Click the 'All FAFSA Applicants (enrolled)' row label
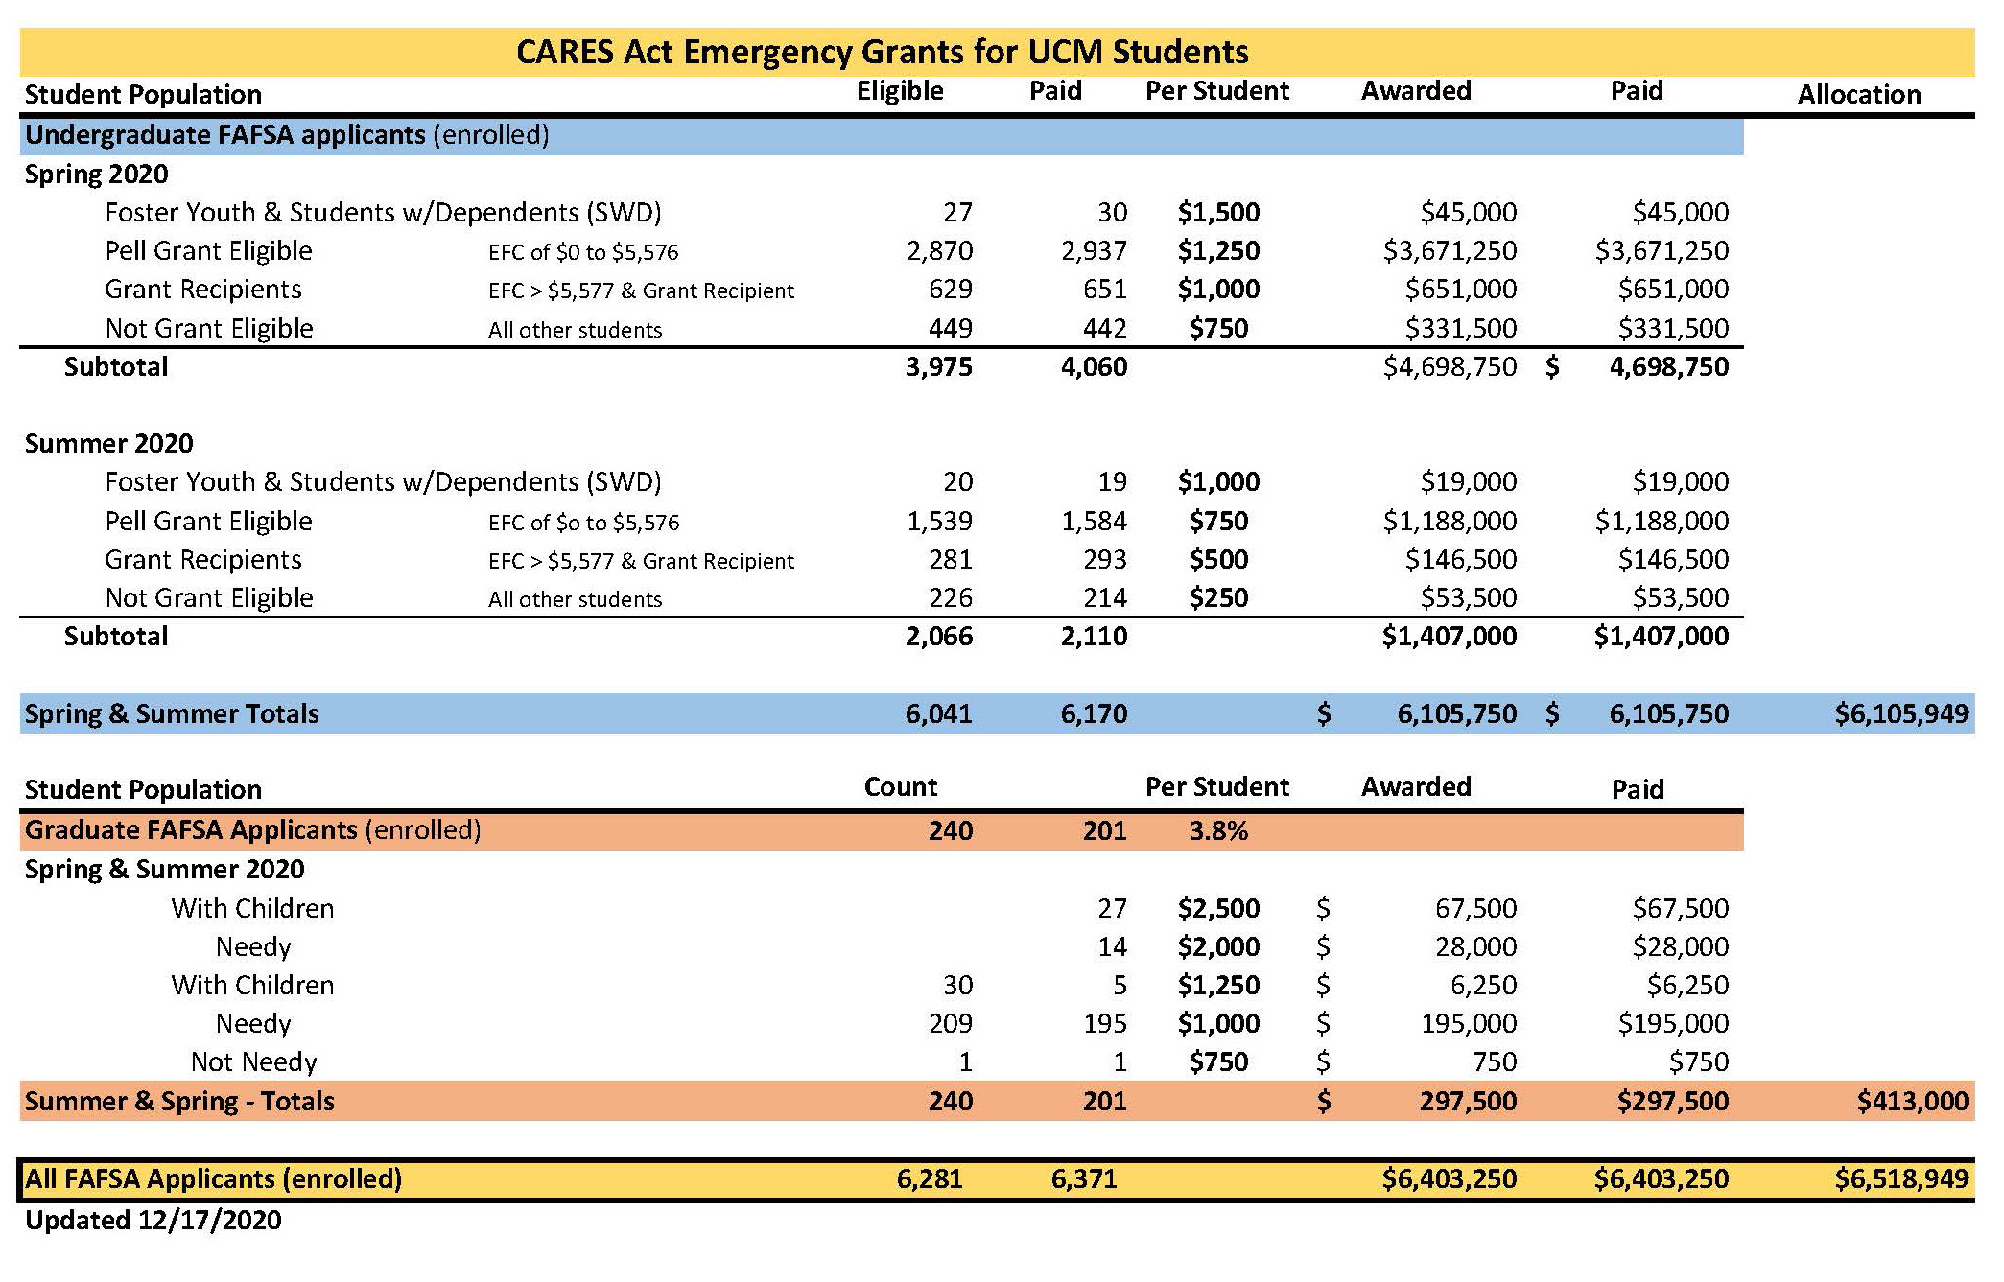The image size is (2004, 1282). (213, 1179)
